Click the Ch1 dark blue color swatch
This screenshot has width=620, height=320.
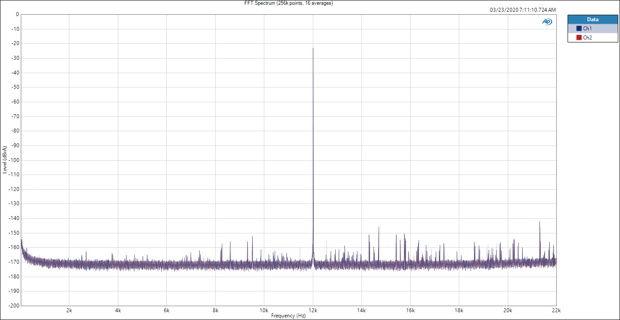point(579,29)
